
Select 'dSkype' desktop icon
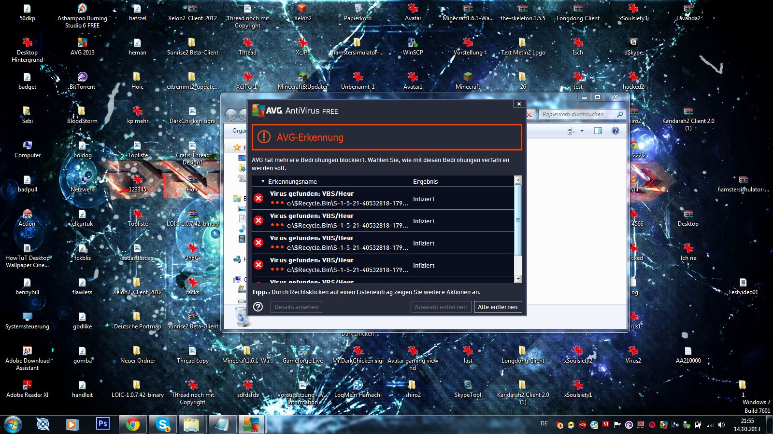click(x=633, y=46)
